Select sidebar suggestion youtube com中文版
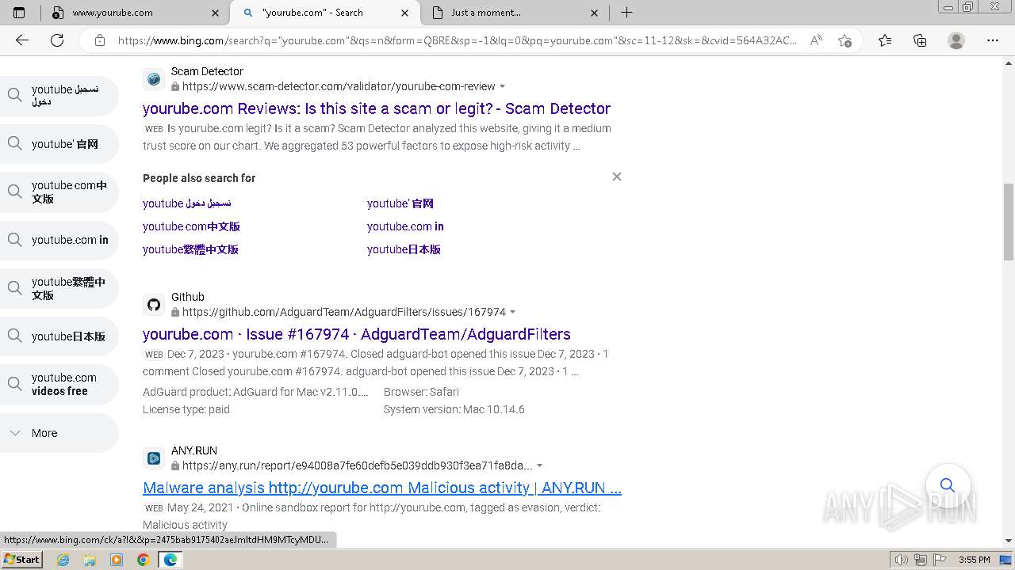 [x=59, y=192]
